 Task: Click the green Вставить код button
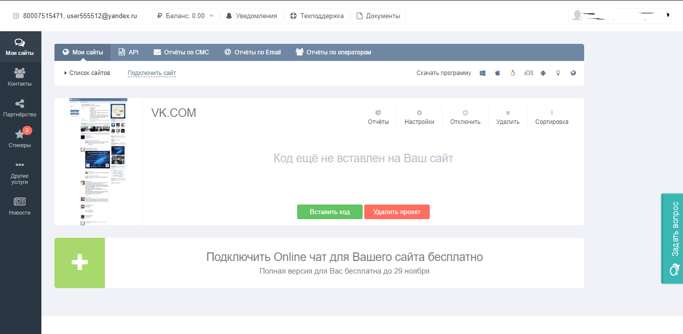pos(330,212)
